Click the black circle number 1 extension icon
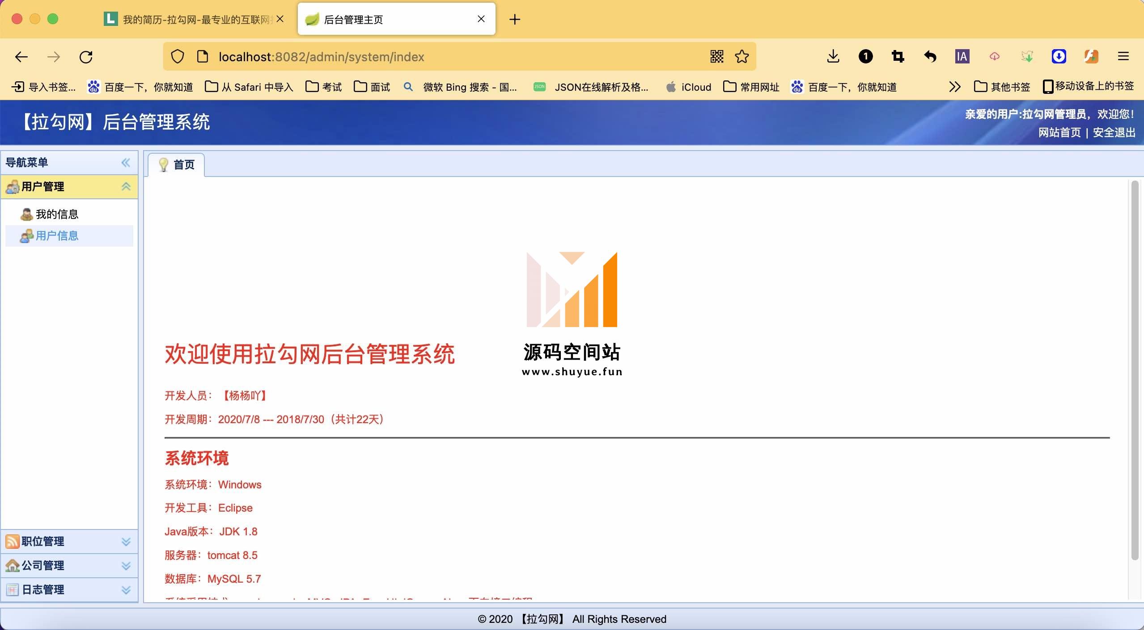Viewport: 1144px width, 630px height. click(865, 56)
